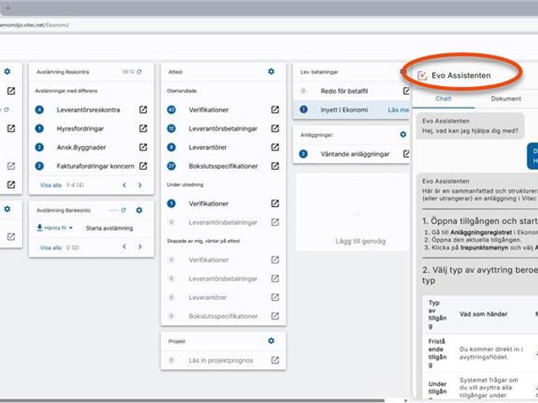Screen dimensions: 538x403
Task: Click the Läs mer link for Inyett
Action: tap(398, 110)
